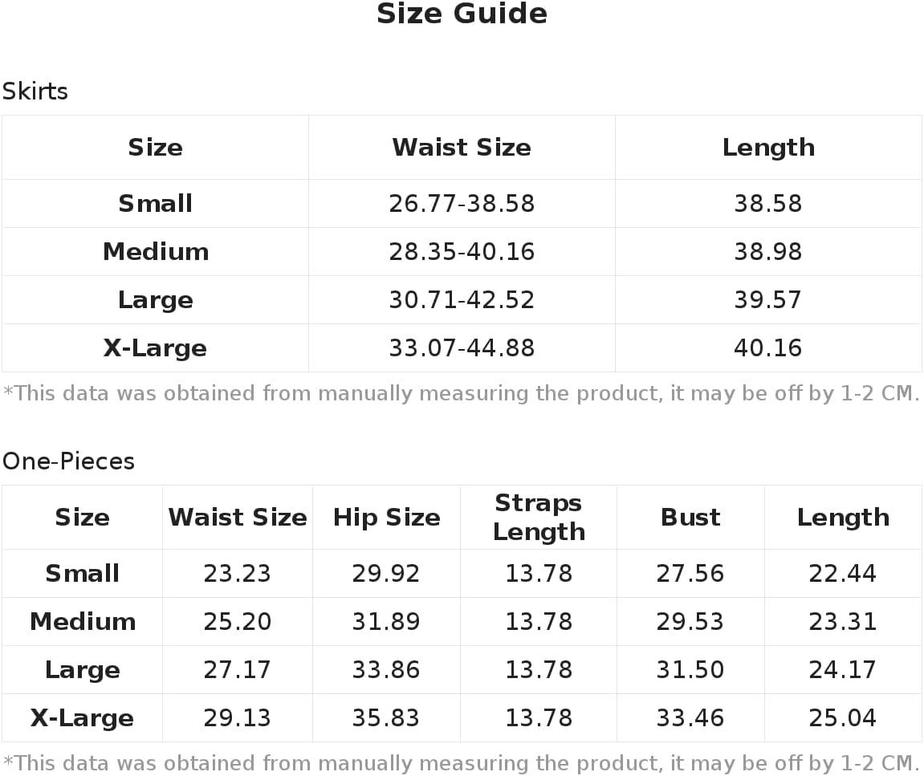This screenshot has height=776, width=924.
Task: Click the one-pieces disclaimer note at bottom
Action: click(462, 763)
